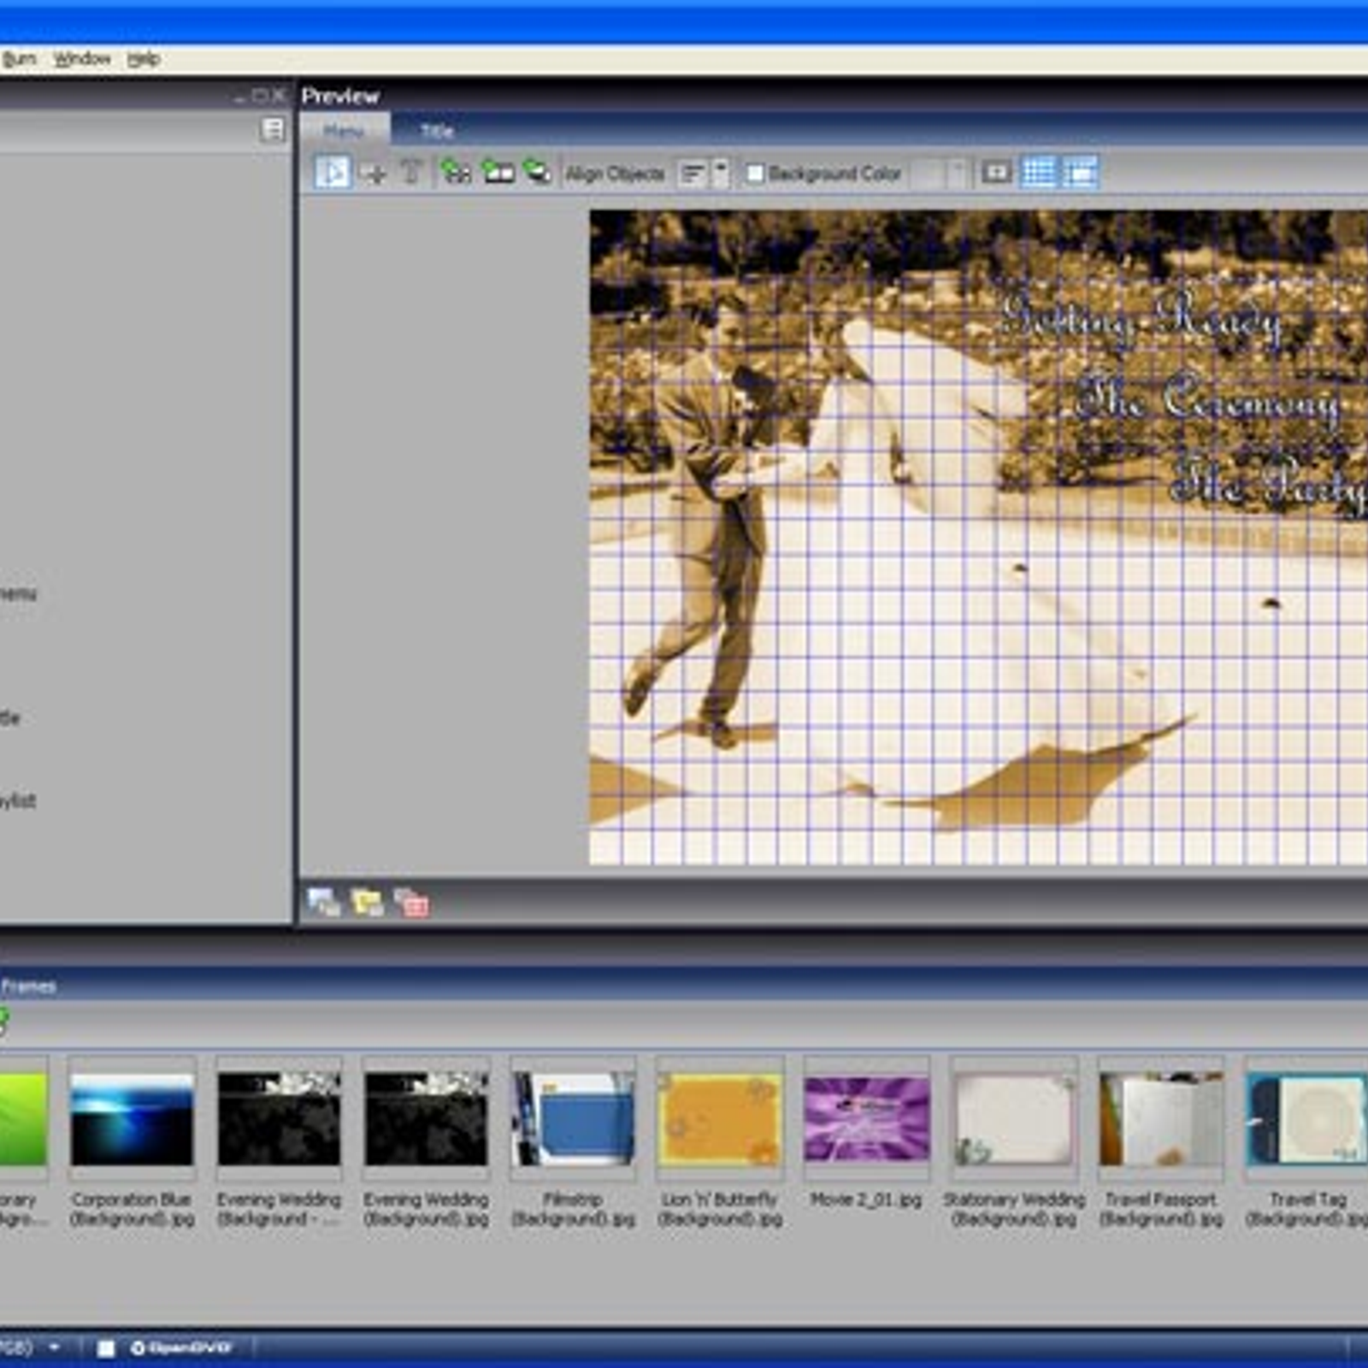Open the Help menu
Screen dimensions: 1368x1368
pyautogui.click(x=144, y=59)
